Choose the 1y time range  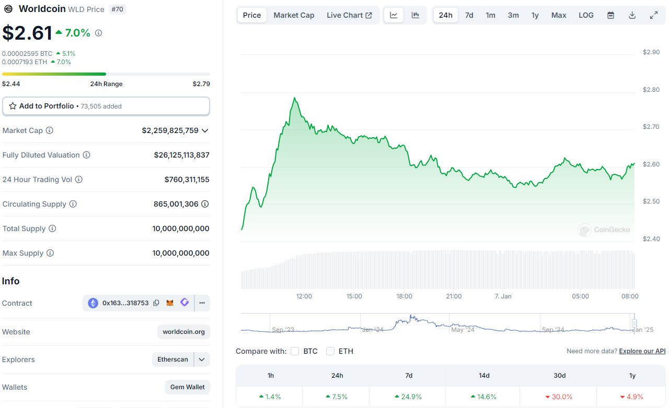coord(535,15)
